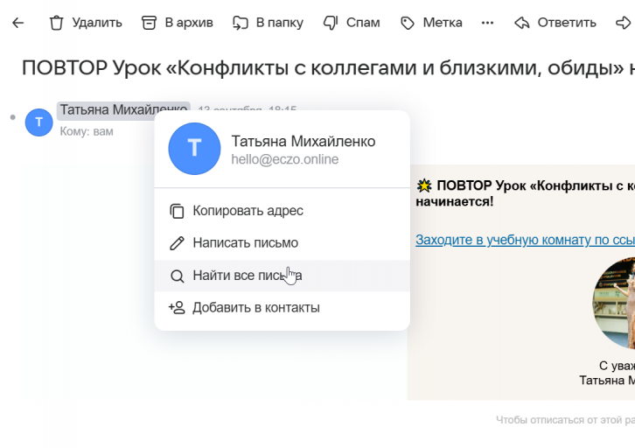The height and width of the screenshot is (448, 635).
Task: Go back using the left arrow
Action: (x=18, y=23)
